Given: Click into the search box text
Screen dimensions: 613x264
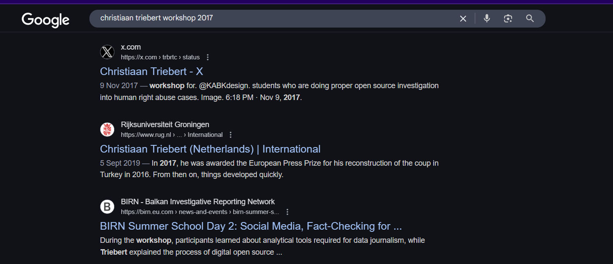Looking at the screenshot, I should (x=156, y=18).
